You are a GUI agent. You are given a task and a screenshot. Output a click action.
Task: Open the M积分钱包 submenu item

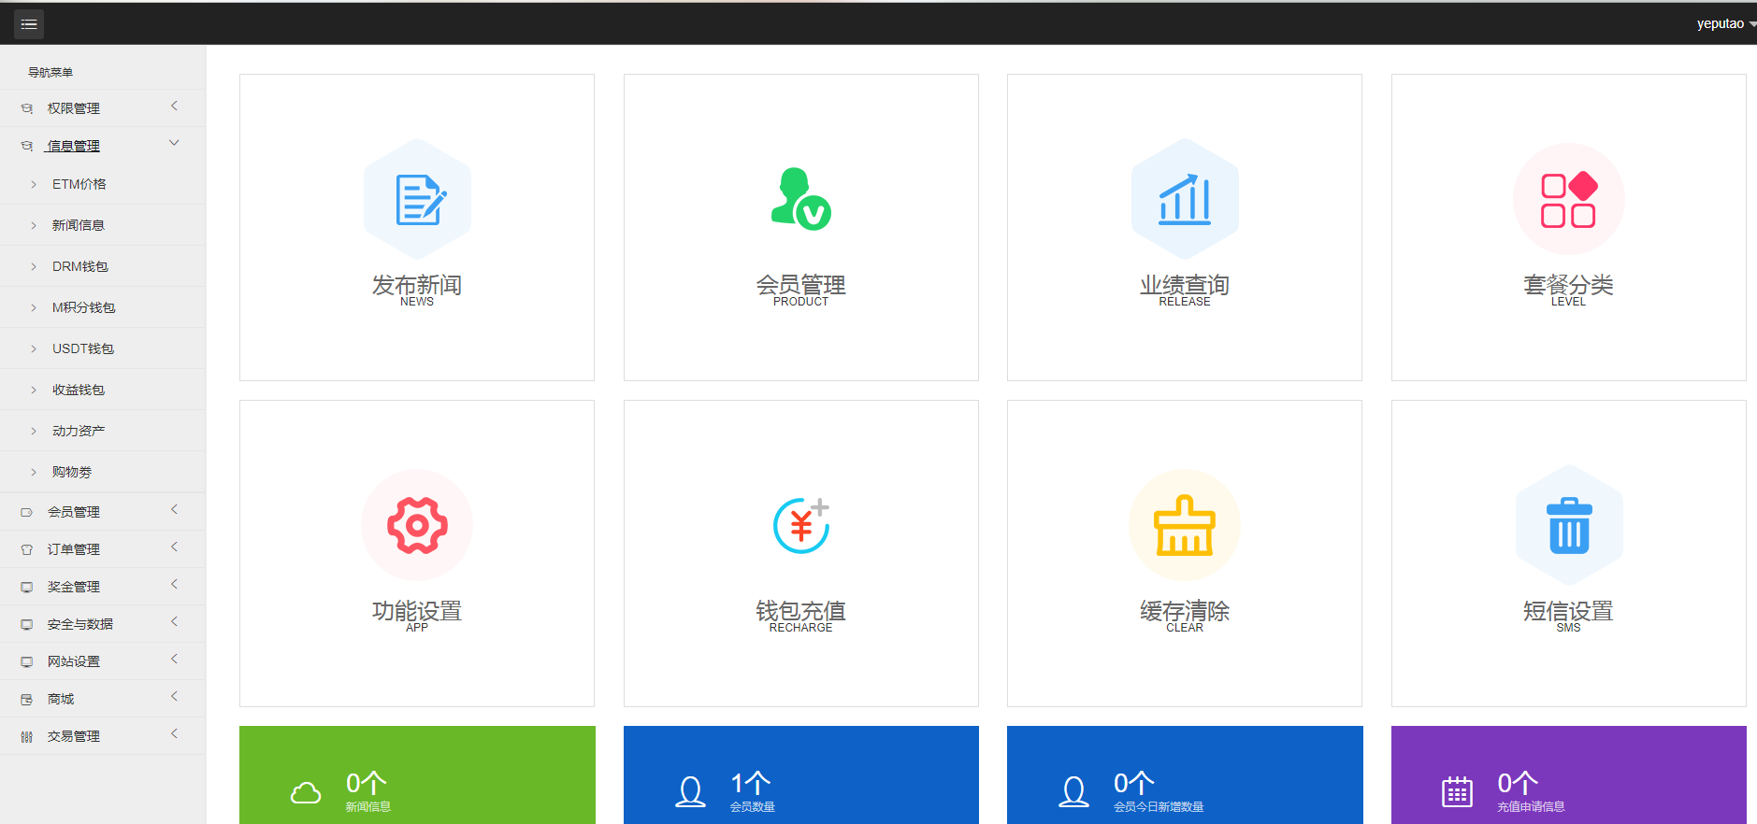pyautogui.click(x=103, y=307)
